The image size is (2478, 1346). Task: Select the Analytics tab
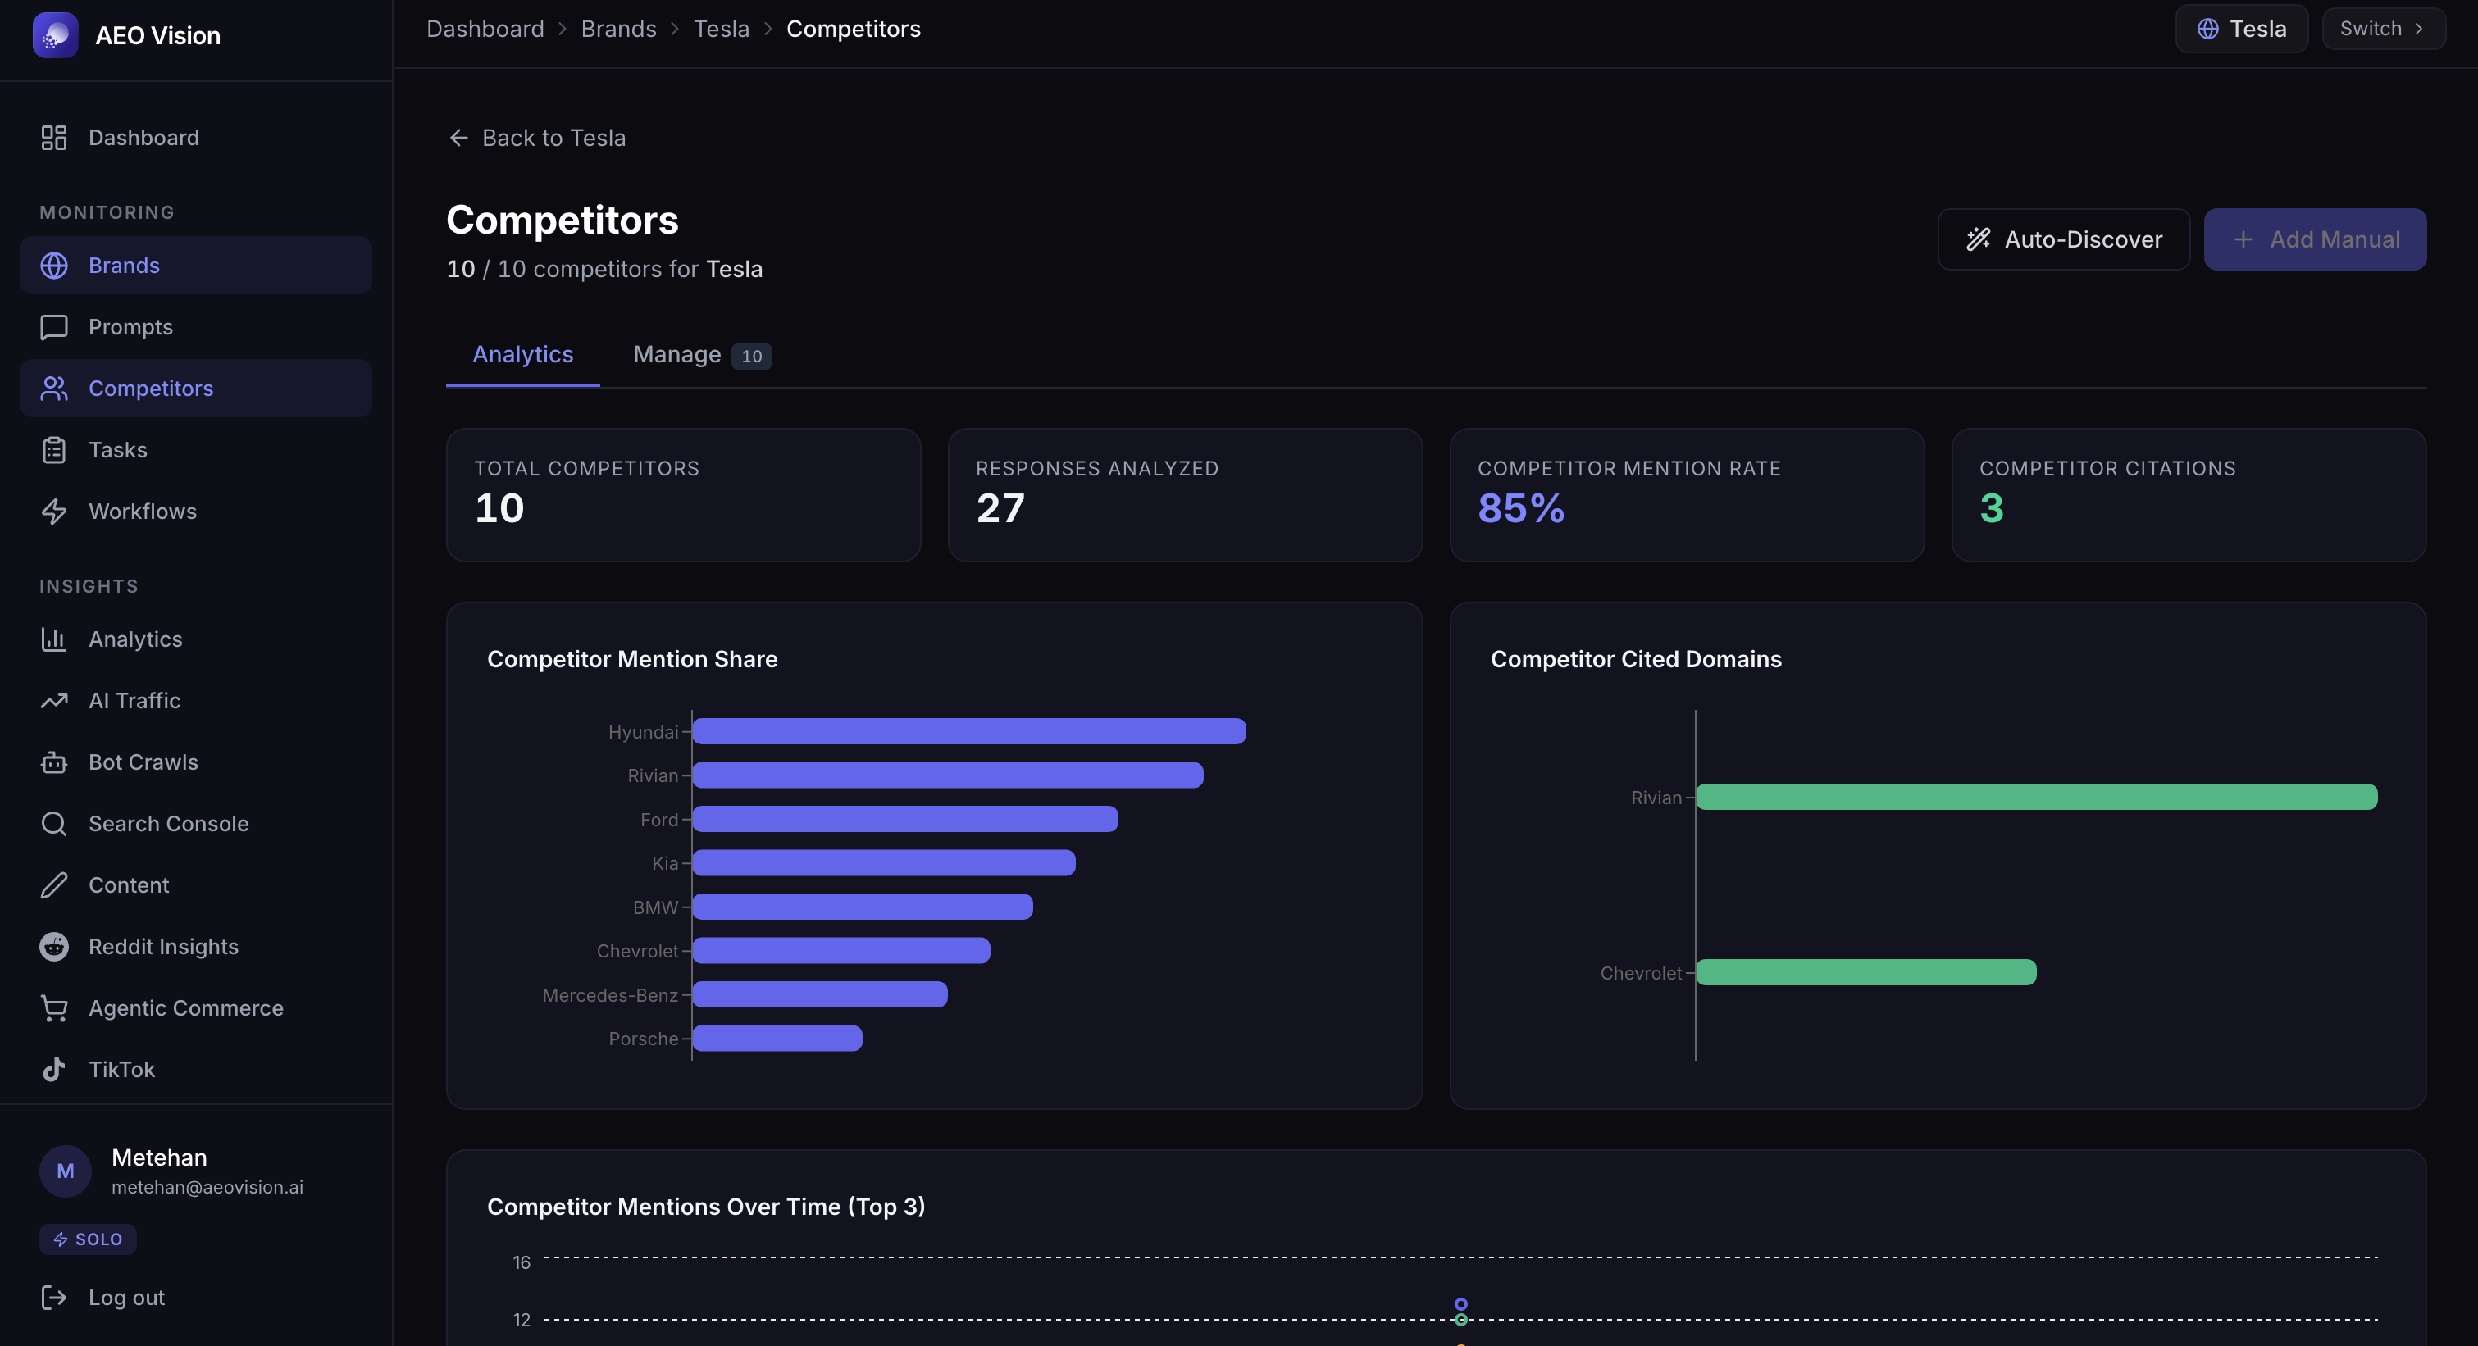coord(522,355)
